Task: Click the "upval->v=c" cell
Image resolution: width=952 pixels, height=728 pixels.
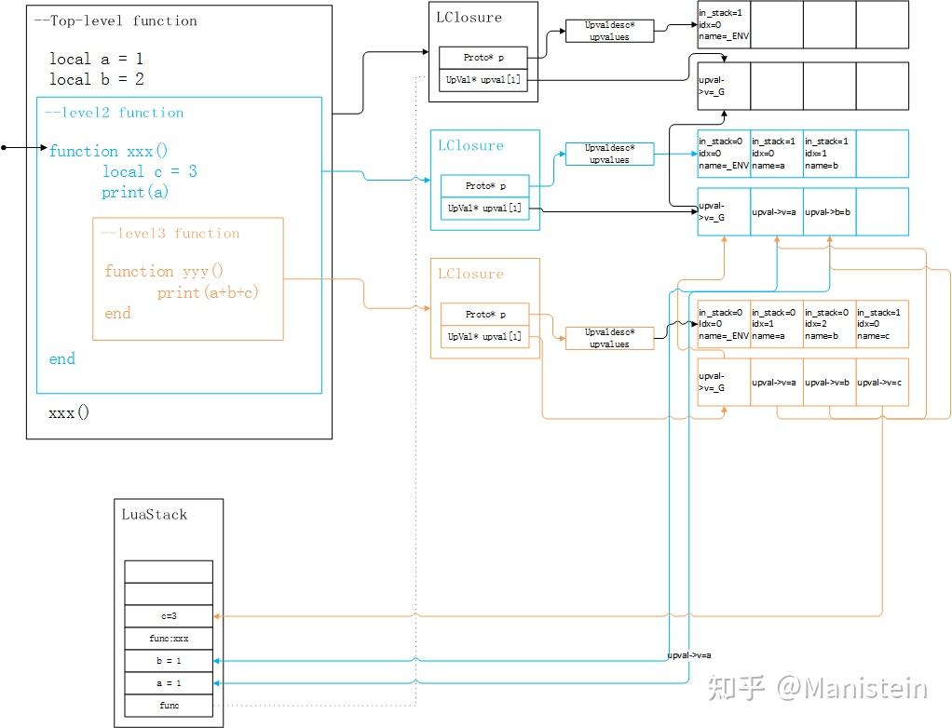Action: [x=882, y=383]
